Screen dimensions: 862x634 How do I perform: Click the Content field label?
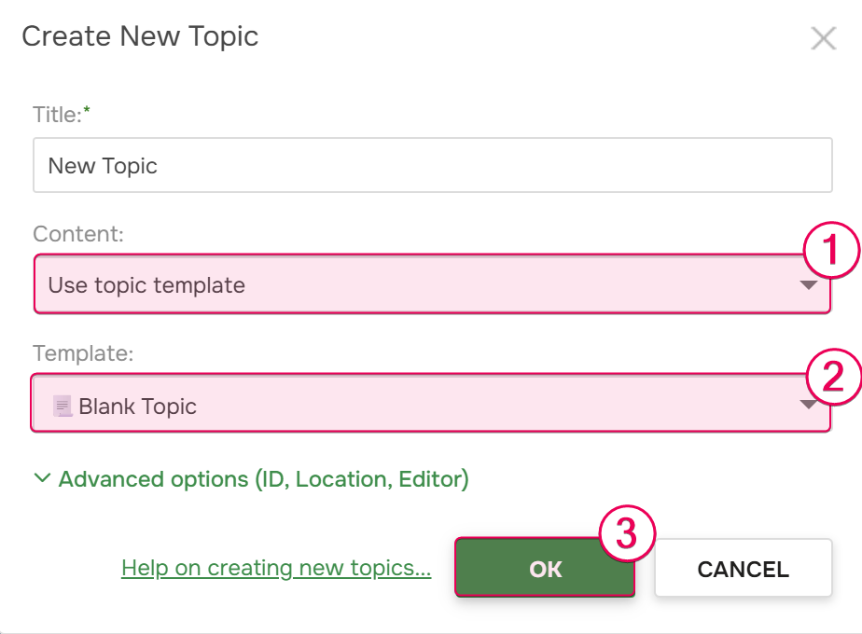coord(78,234)
